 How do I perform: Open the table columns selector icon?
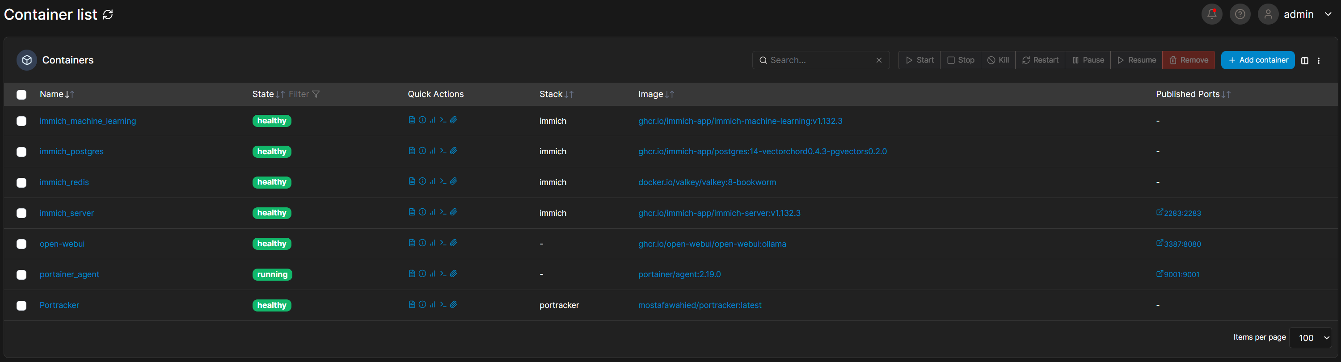[1304, 60]
